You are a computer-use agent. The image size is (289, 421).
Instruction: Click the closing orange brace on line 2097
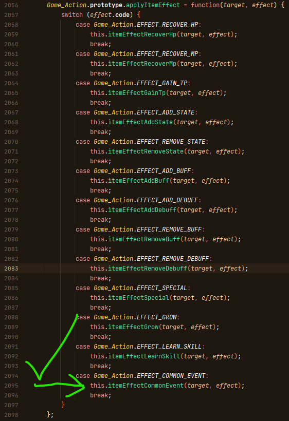(x=63, y=405)
